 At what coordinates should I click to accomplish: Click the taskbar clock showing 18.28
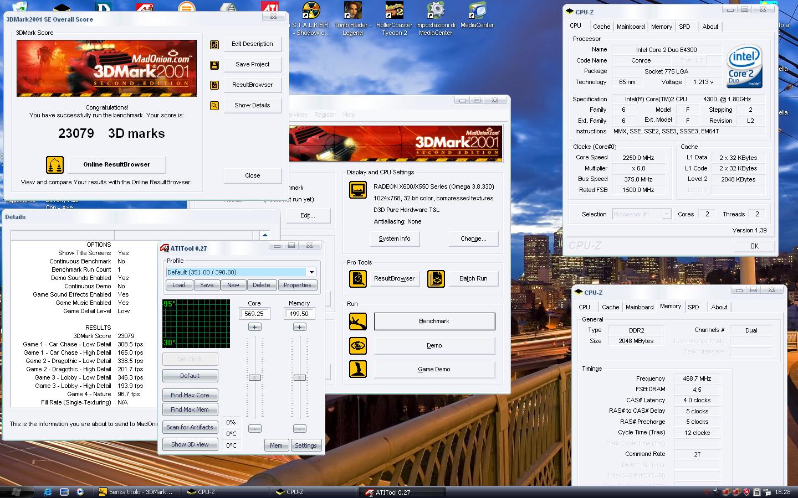pos(782,492)
